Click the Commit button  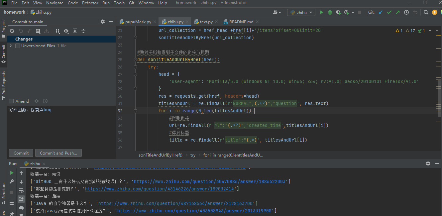tap(21, 153)
